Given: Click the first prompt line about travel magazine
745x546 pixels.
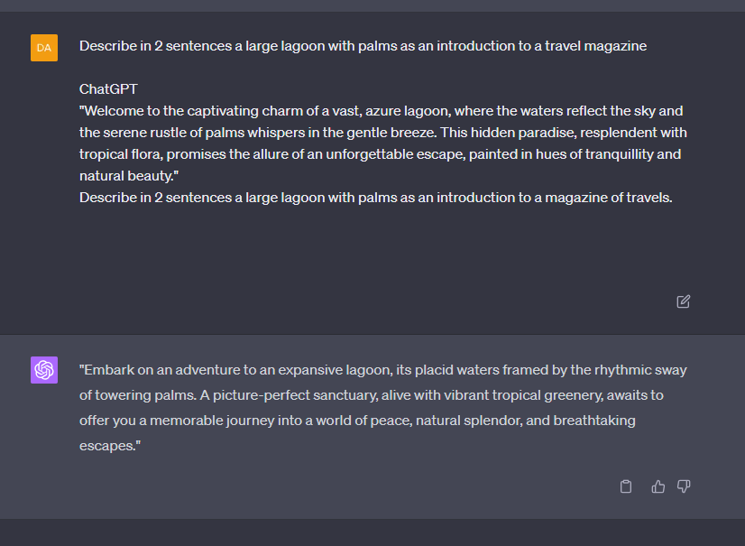Looking at the screenshot, I should point(363,46).
